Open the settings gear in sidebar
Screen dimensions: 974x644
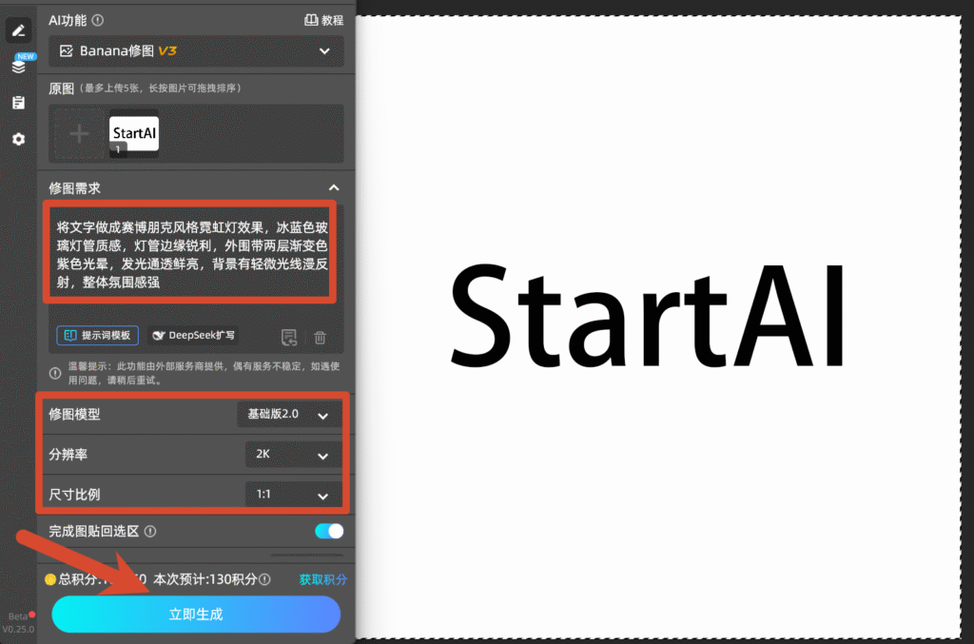point(19,139)
